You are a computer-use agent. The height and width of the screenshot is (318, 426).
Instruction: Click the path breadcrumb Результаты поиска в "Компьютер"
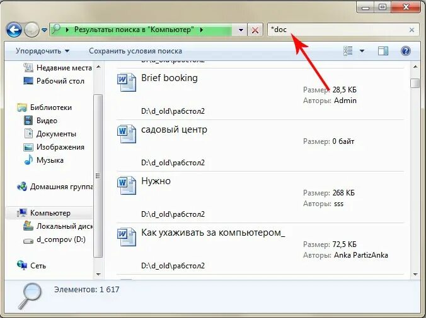point(134,30)
